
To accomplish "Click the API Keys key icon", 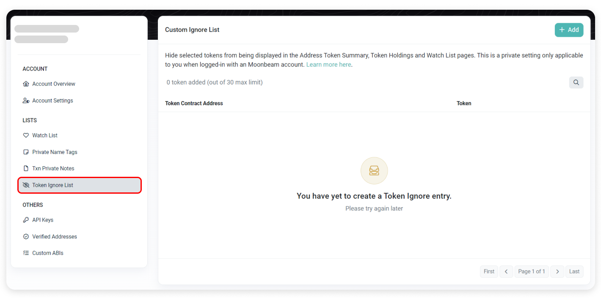I will (x=26, y=220).
